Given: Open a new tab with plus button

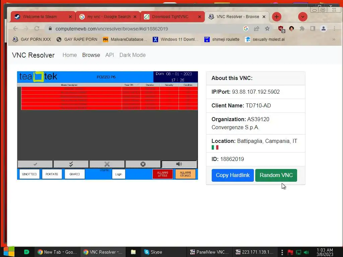Looking at the screenshot, I should 276,17.
